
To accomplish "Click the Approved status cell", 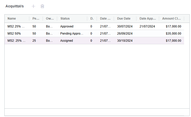I will click(x=67, y=26).
